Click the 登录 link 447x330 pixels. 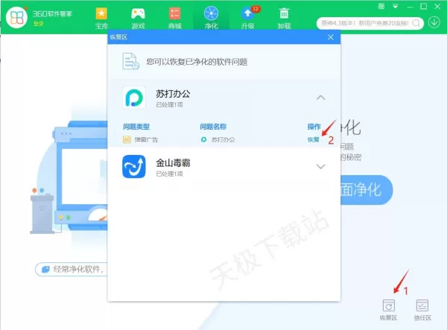(x=39, y=24)
